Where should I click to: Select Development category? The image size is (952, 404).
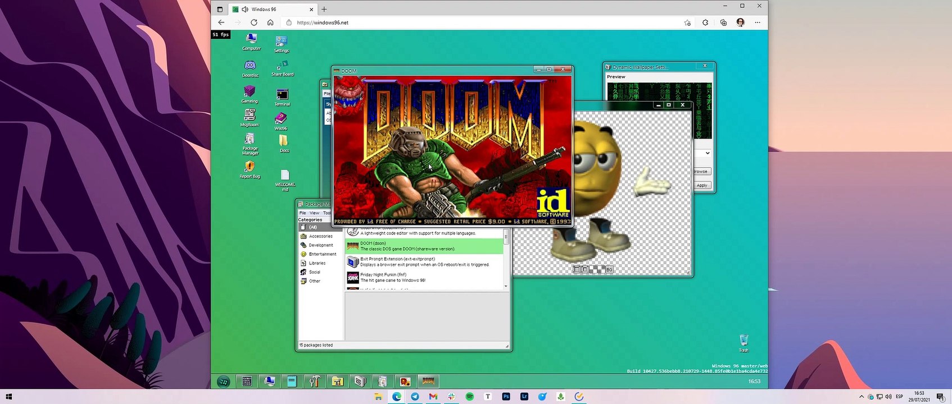tap(321, 245)
